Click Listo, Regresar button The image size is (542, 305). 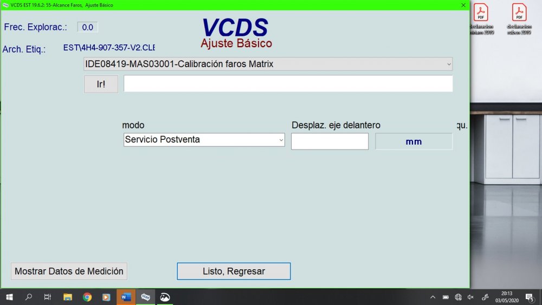pyautogui.click(x=234, y=271)
